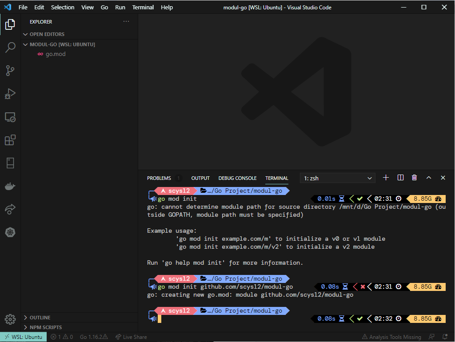The width and height of the screenshot is (455, 342).
Task: Kill the terminal with trash icon
Action: tap(415, 178)
